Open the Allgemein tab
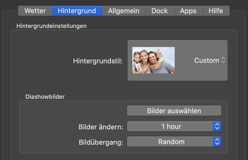 point(124,11)
